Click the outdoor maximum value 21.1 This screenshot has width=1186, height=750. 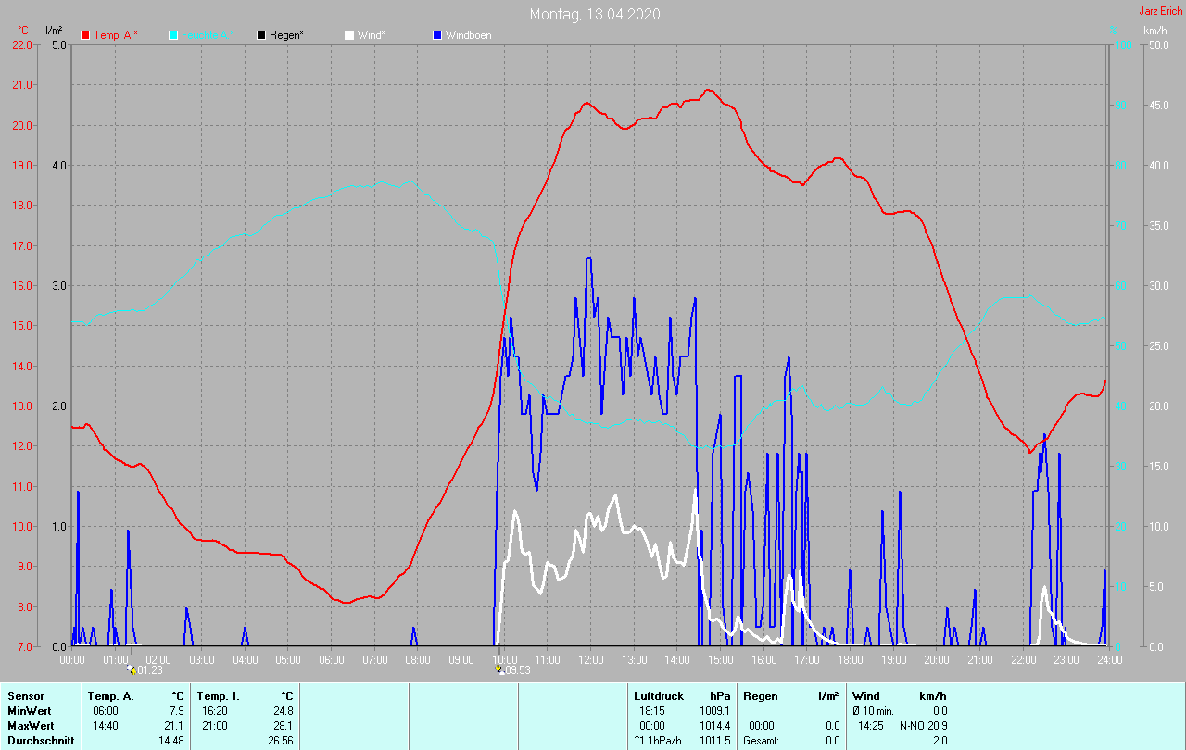click(173, 725)
